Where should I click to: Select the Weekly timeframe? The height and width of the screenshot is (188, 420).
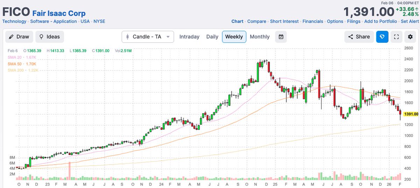234,37
